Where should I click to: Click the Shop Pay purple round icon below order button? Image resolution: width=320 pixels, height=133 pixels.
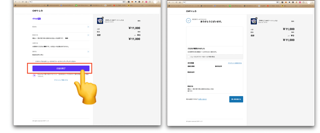[34, 75]
